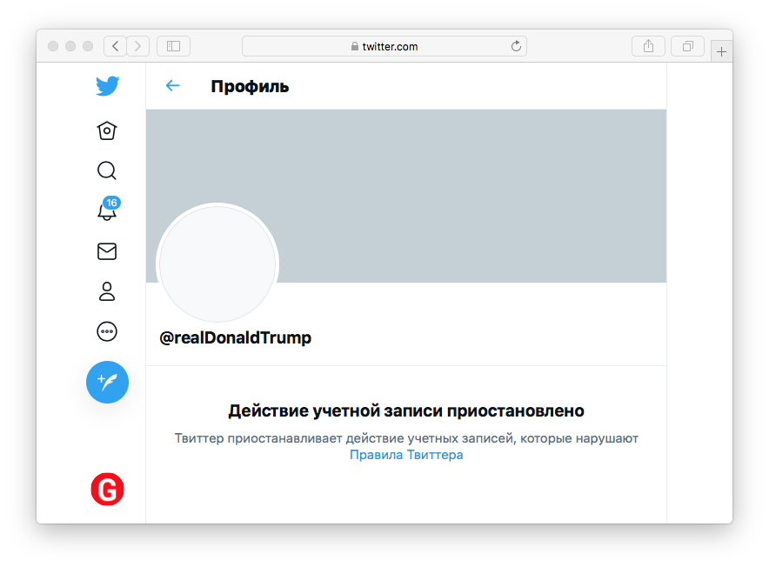Open notifications bell with 16 badge

(107, 211)
